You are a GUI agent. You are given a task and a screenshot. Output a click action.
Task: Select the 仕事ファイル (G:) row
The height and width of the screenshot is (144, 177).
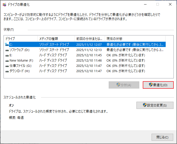tap(85, 66)
